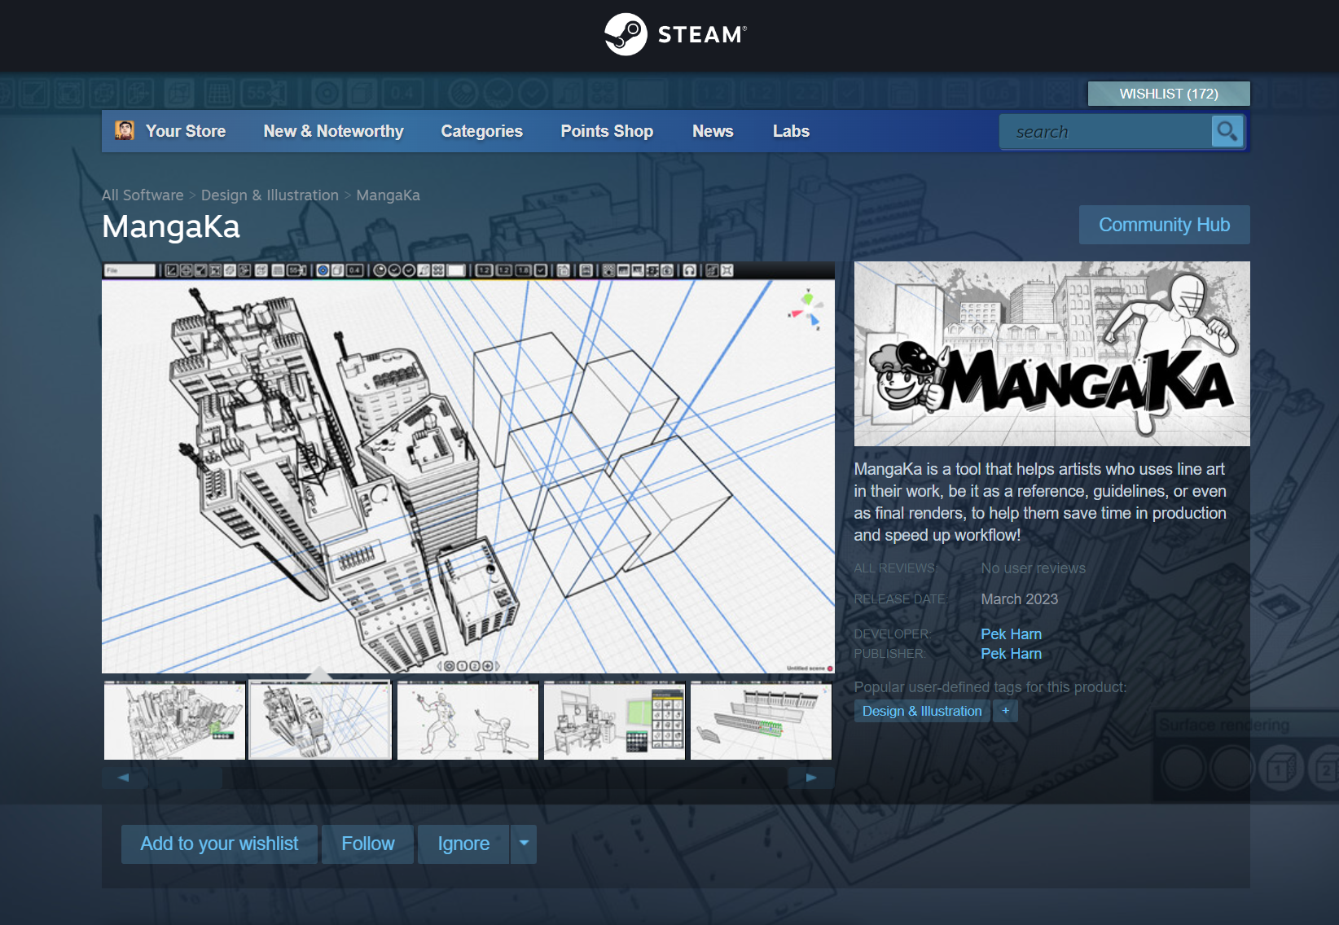Open the Community Hub
This screenshot has height=925, width=1339.
[x=1164, y=225]
